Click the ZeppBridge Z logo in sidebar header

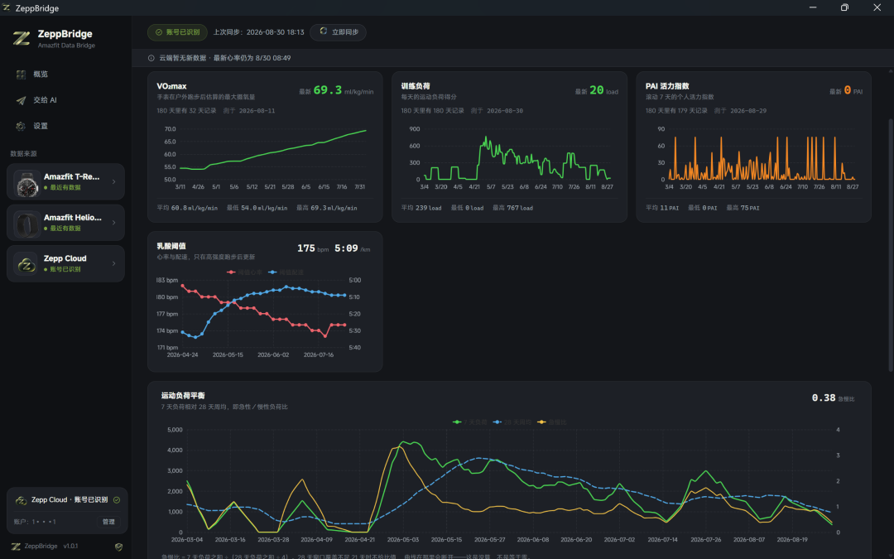tap(22, 38)
